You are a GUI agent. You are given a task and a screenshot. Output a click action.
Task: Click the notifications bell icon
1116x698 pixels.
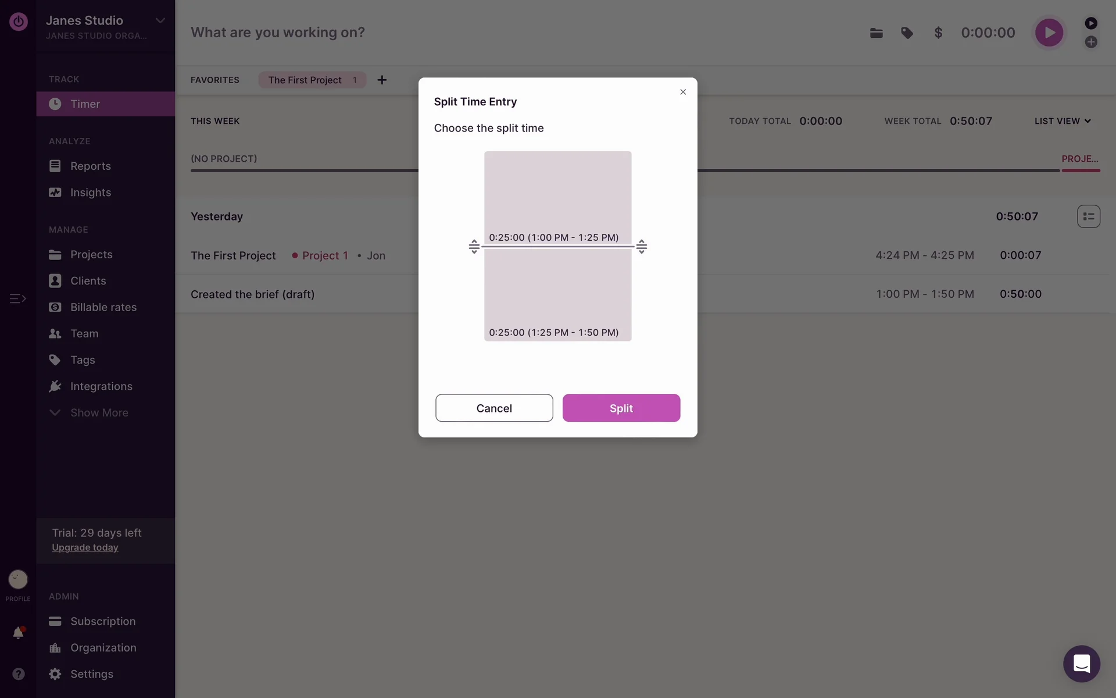point(18,633)
